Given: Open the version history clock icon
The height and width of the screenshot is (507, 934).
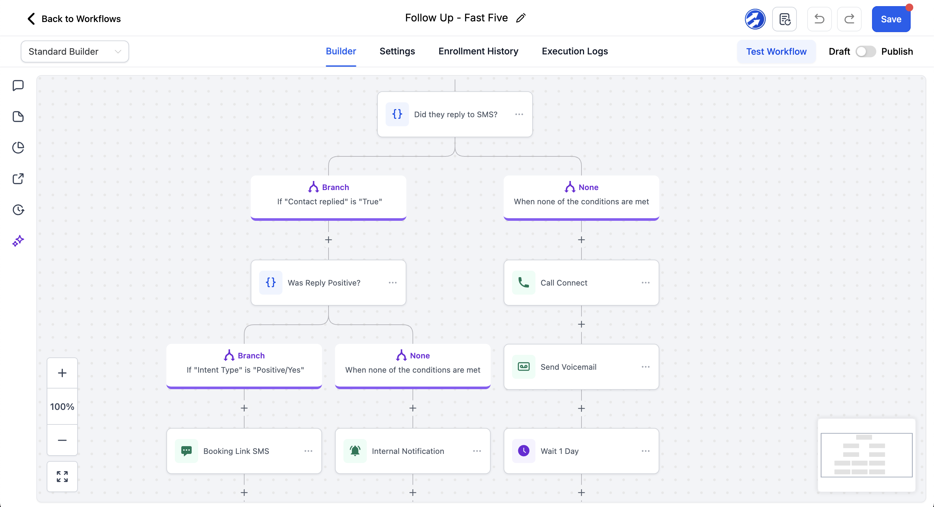Looking at the screenshot, I should (18, 209).
